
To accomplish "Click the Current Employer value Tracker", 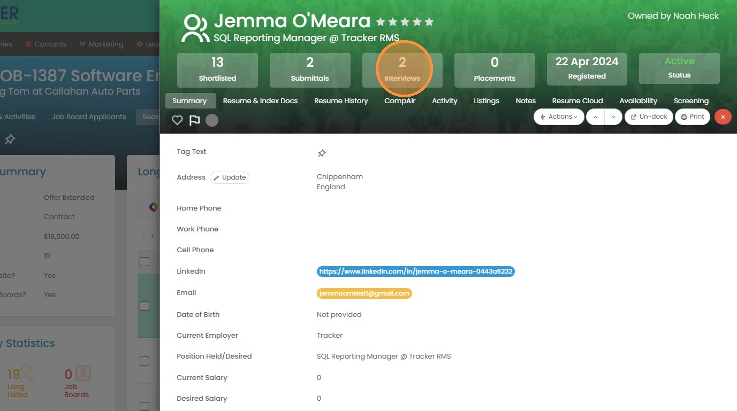I will [330, 336].
